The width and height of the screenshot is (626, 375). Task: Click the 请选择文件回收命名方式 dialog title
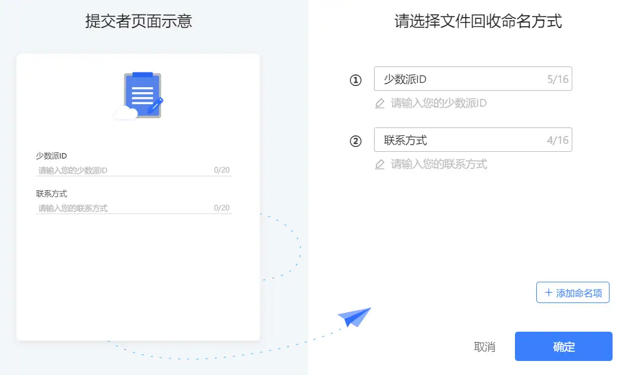[477, 21]
